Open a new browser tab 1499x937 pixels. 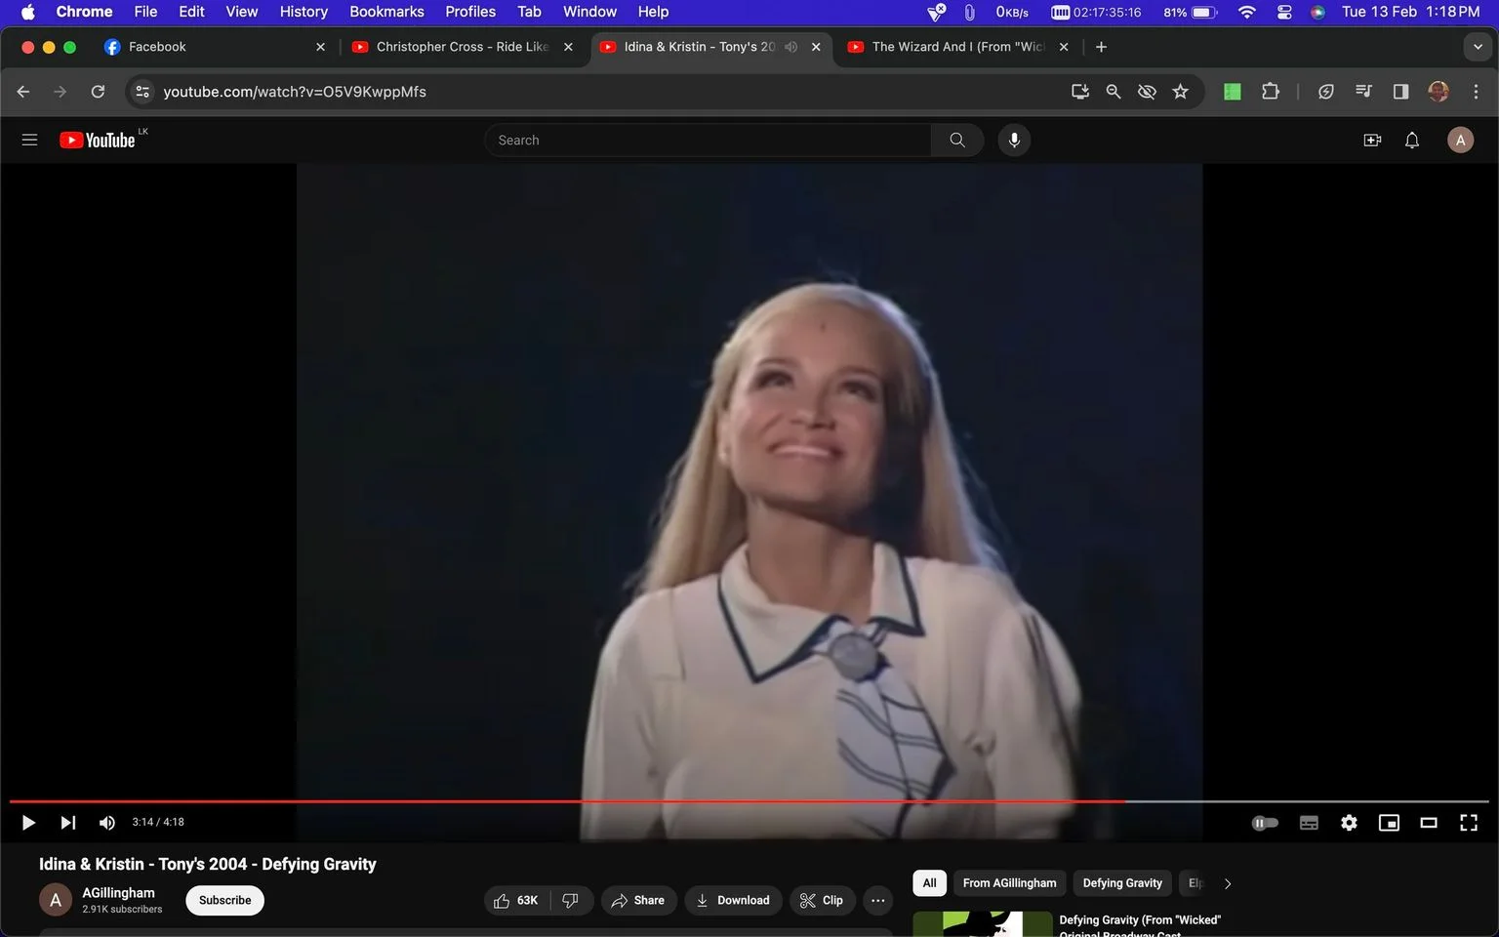1101,47
